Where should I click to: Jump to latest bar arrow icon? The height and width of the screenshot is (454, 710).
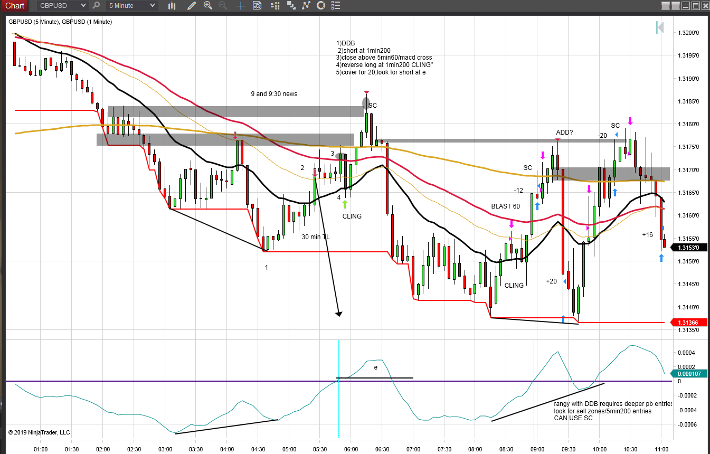click(659, 27)
